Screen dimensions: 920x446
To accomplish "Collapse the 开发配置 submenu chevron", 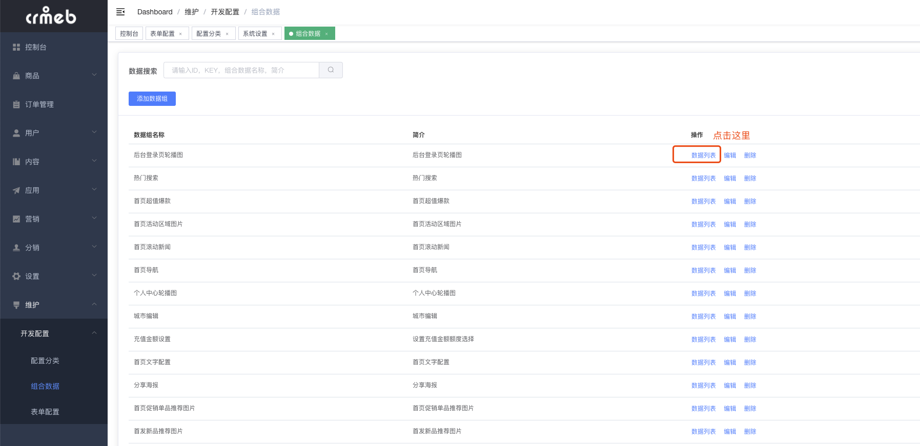I will [94, 333].
